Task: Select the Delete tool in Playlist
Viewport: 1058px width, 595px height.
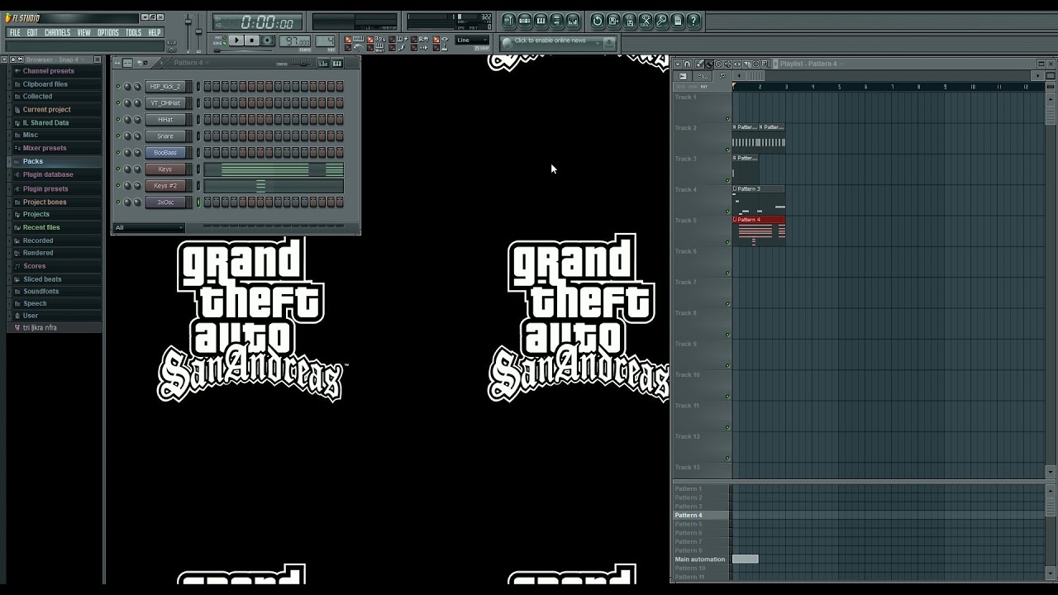Action: click(718, 64)
